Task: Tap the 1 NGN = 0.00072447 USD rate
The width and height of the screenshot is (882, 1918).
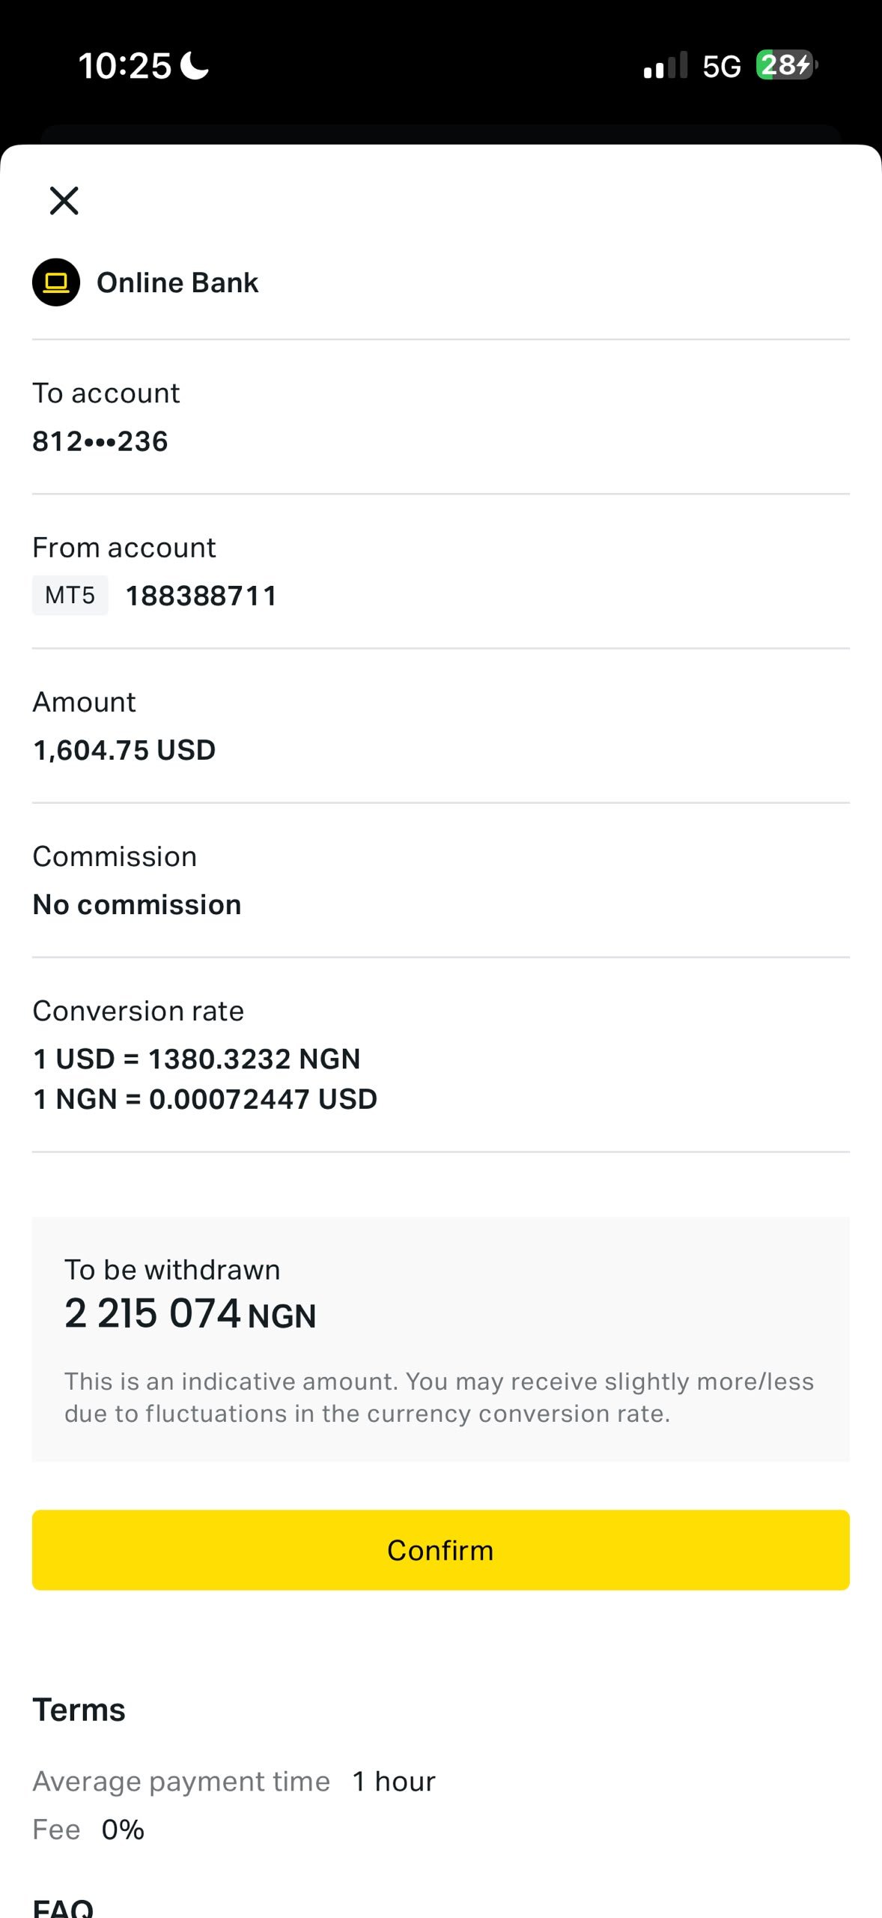Action: click(205, 1099)
